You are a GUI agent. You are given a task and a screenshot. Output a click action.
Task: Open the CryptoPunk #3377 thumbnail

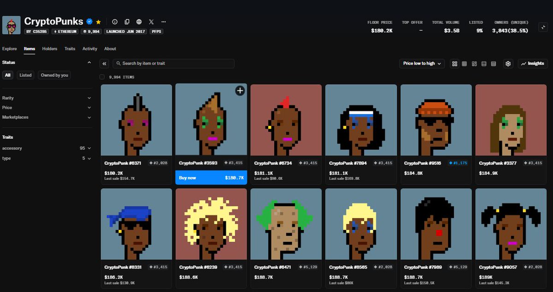click(511, 120)
